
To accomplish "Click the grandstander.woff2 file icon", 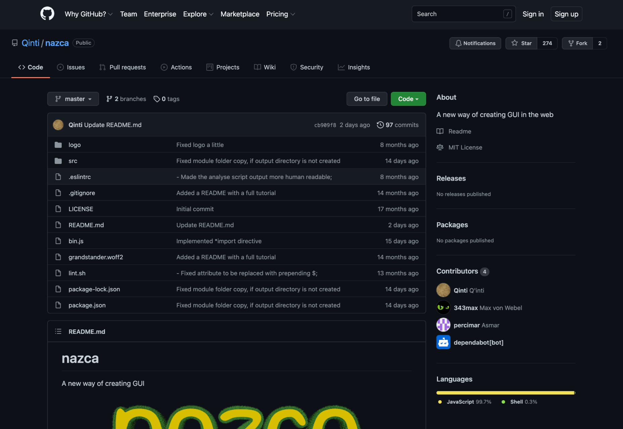I will [x=58, y=257].
